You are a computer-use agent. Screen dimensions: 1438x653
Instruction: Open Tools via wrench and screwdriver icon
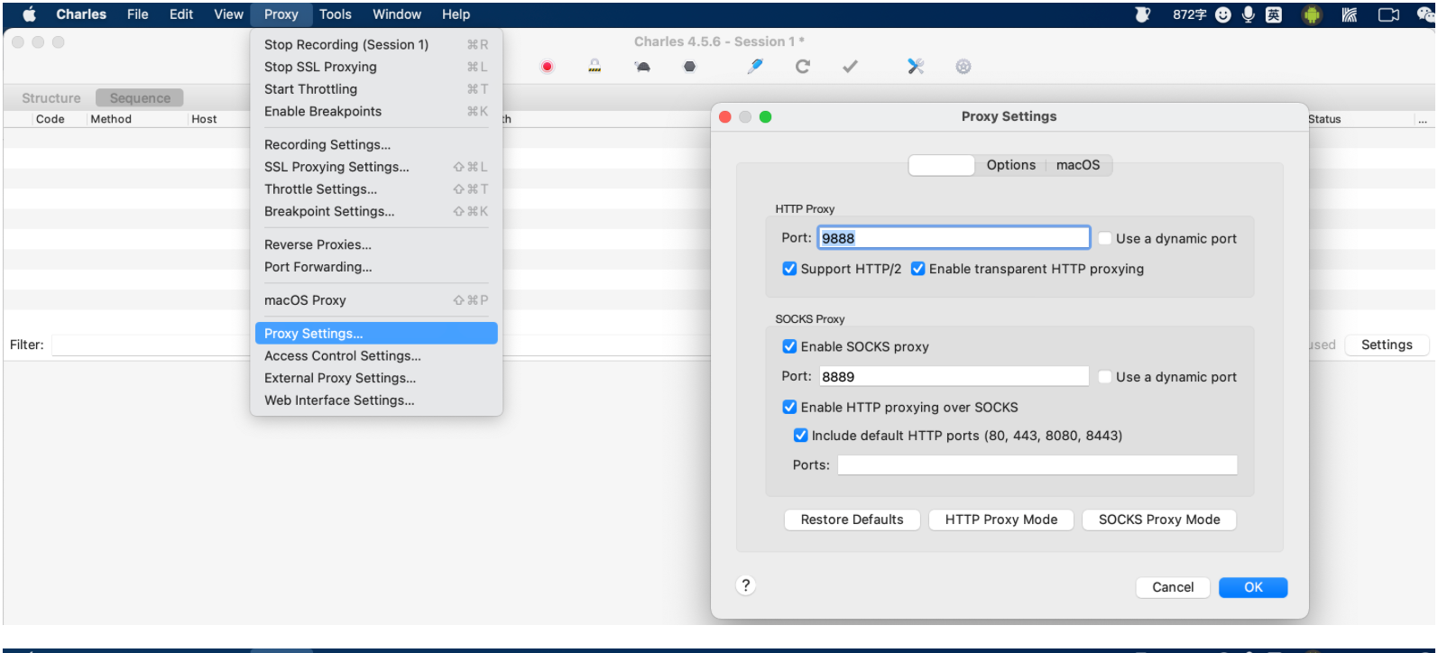[x=916, y=66]
